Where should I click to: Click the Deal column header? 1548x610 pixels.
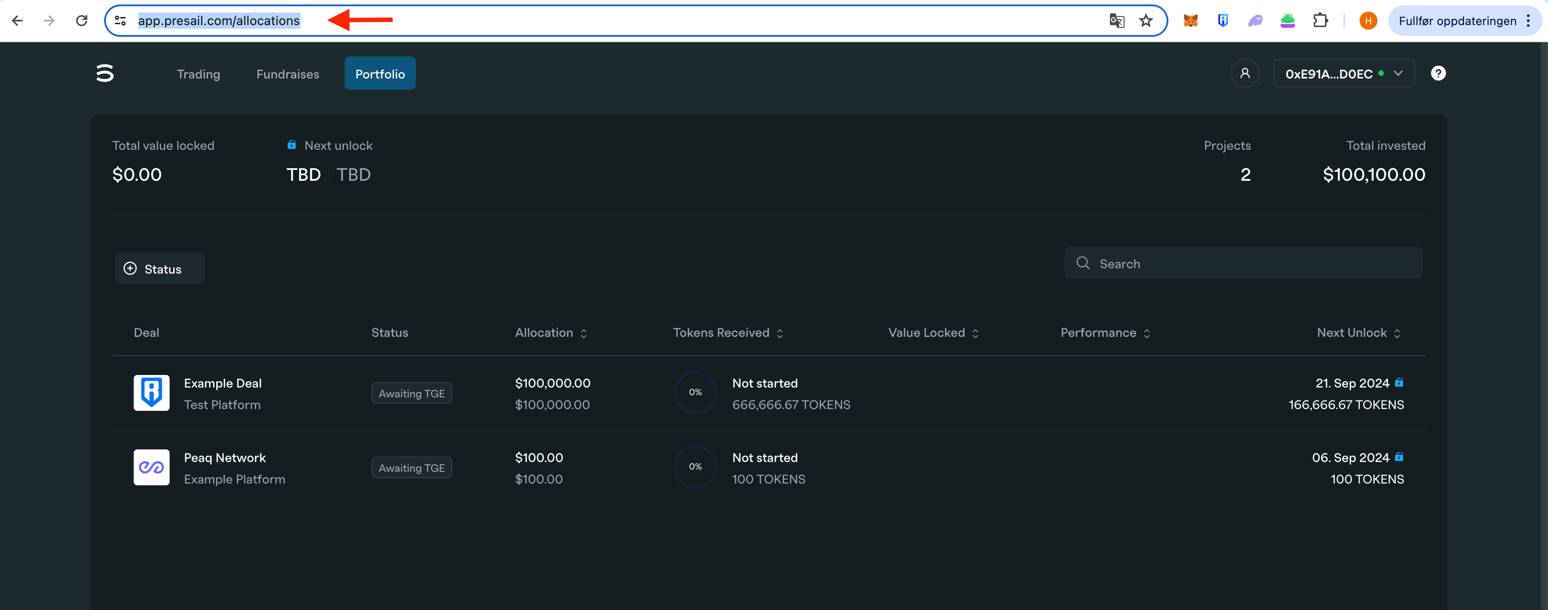pos(147,333)
